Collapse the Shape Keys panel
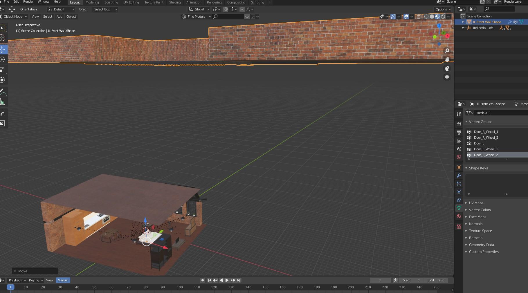 tap(466, 168)
